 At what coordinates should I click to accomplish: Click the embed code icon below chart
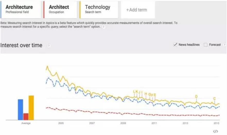tap(215, 131)
